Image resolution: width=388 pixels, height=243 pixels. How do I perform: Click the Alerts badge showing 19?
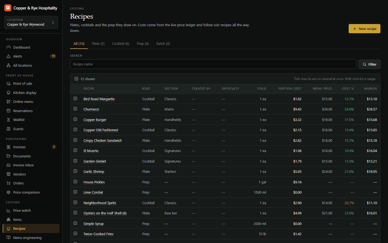tap(53, 56)
